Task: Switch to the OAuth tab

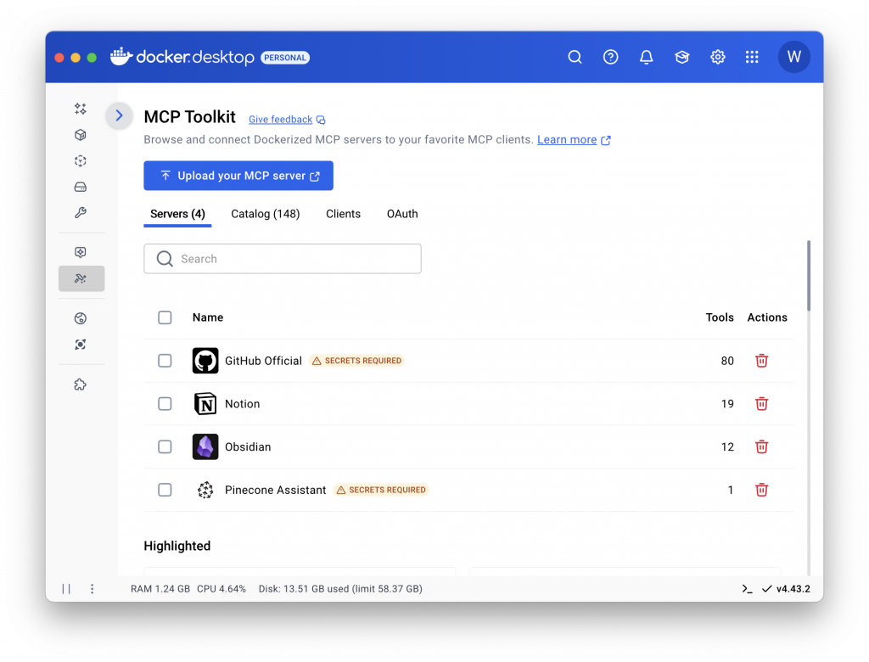Action: tap(402, 214)
